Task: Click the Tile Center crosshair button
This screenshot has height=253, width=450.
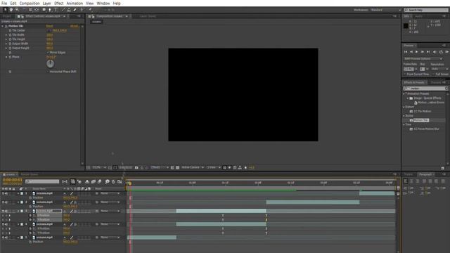Action: (x=49, y=30)
